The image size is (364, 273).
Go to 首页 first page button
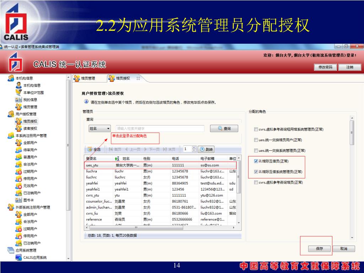115,149
